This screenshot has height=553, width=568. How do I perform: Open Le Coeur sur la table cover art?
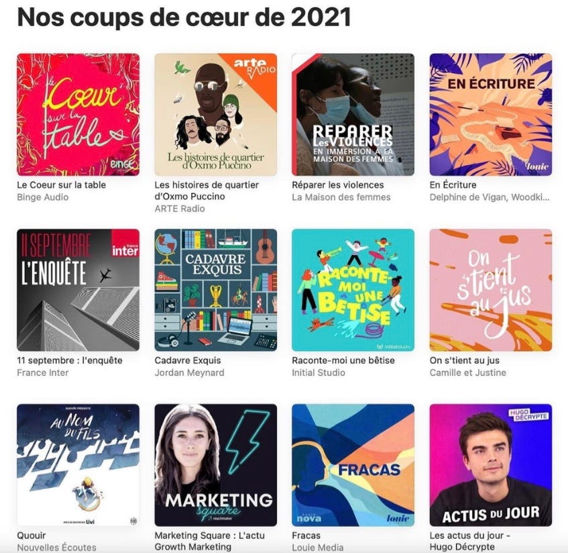click(78, 115)
